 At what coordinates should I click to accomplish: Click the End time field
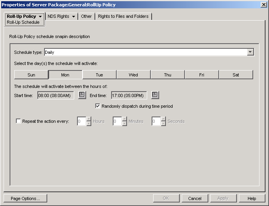(129, 95)
